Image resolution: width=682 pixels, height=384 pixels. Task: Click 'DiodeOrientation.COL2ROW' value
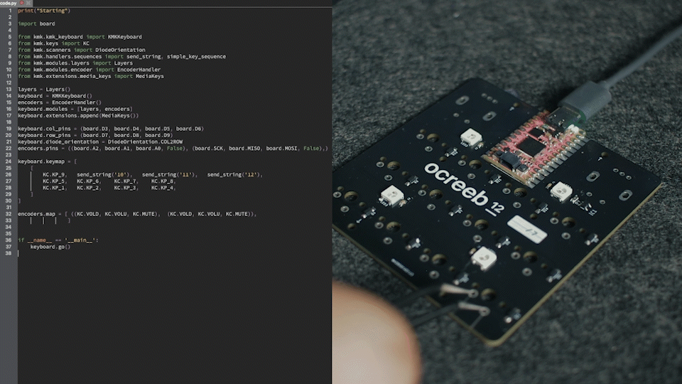145,142
